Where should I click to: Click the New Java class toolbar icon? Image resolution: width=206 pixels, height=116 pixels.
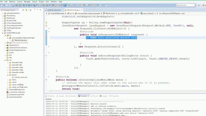pos(47,5)
